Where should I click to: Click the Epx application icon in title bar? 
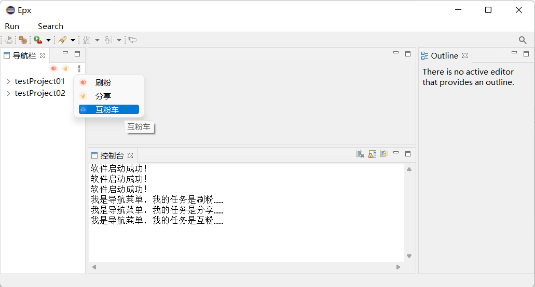click(x=10, y=10)
